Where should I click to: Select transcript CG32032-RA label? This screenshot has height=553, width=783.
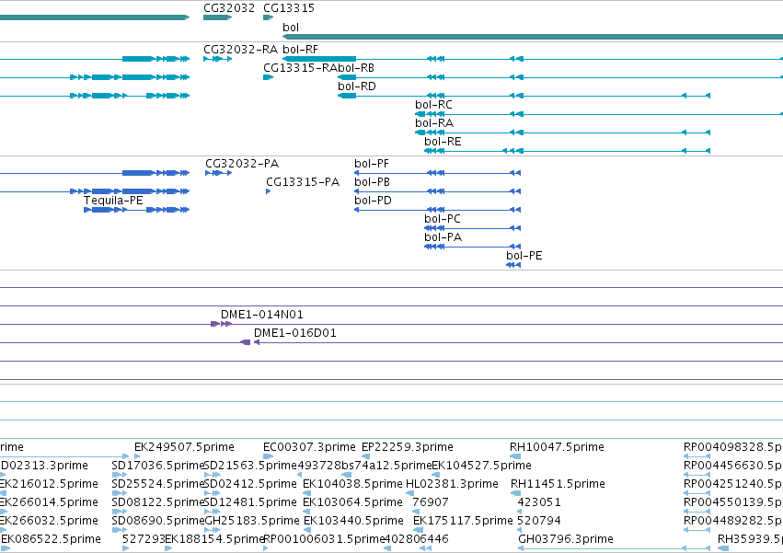click(240, 50)
